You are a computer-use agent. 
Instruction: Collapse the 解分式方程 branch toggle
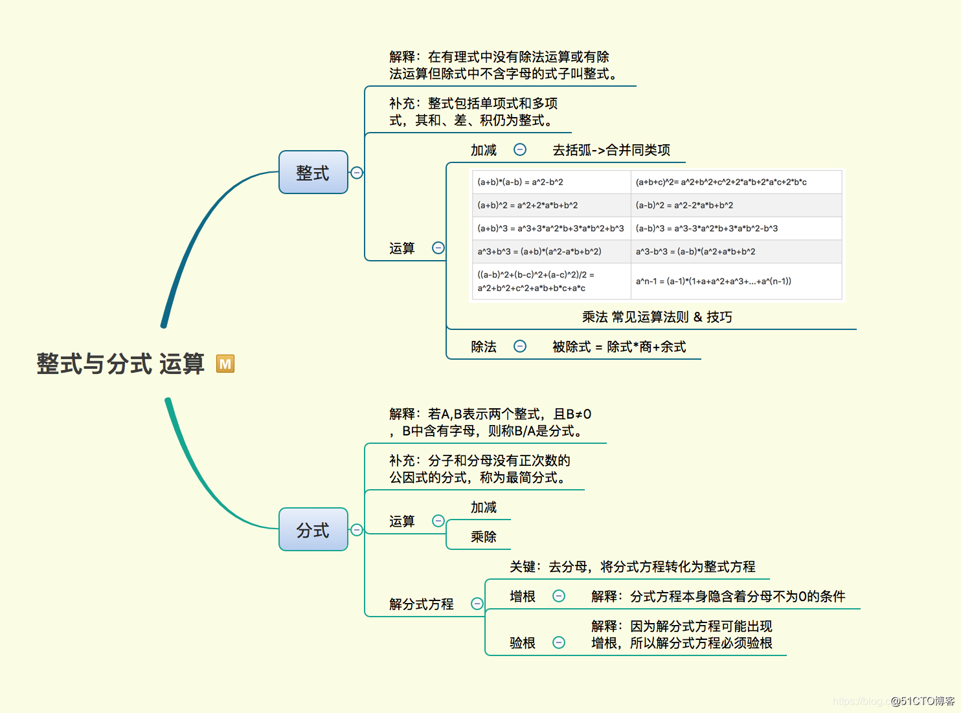click(477, 604)
